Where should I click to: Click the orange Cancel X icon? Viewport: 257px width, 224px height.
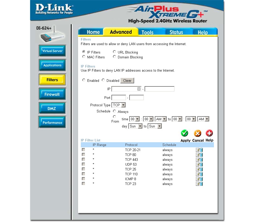(198, 133)
